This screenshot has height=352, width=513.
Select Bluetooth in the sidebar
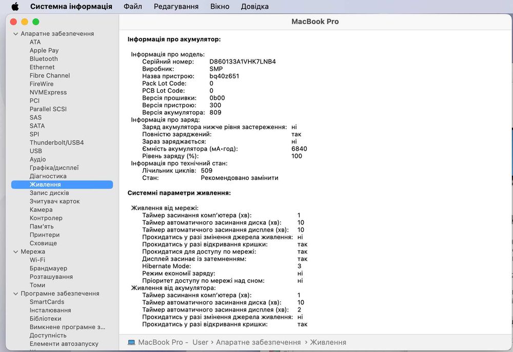(44, 59)
